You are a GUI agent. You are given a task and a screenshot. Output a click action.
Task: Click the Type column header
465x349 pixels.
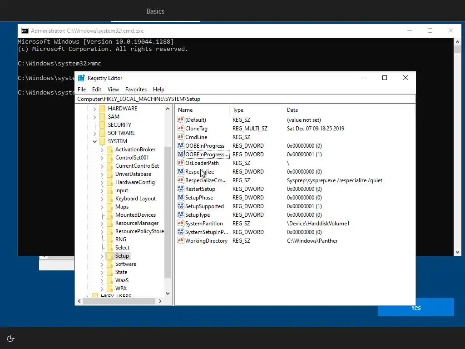click(x=257, y=110)
